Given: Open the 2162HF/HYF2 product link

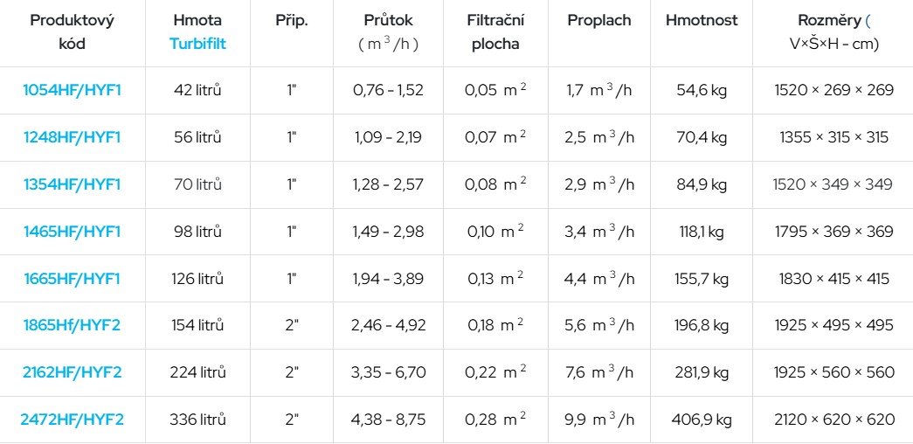Looking at the screenshot, I should (73, 372).
